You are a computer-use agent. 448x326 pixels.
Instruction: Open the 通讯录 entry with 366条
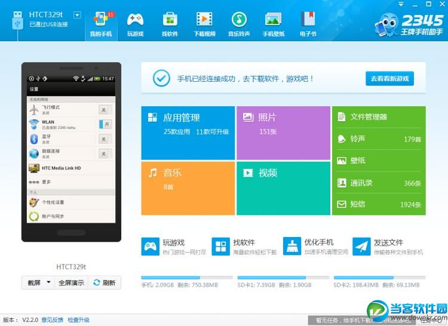(379, 183)
